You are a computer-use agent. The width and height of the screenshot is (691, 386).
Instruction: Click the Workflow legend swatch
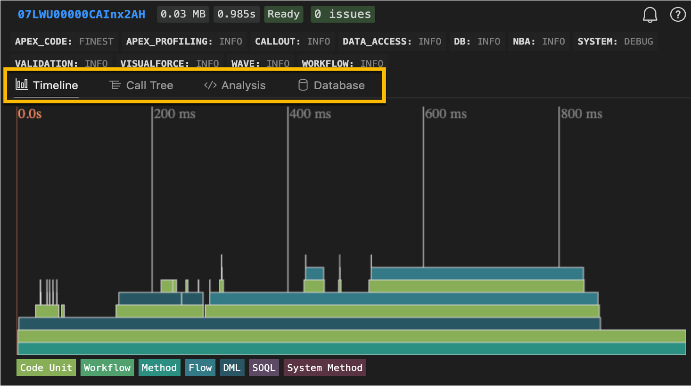point(107,368)
